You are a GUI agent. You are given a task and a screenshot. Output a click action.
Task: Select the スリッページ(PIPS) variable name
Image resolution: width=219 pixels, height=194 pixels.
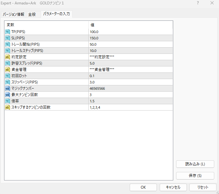click(x=25, y=82)
